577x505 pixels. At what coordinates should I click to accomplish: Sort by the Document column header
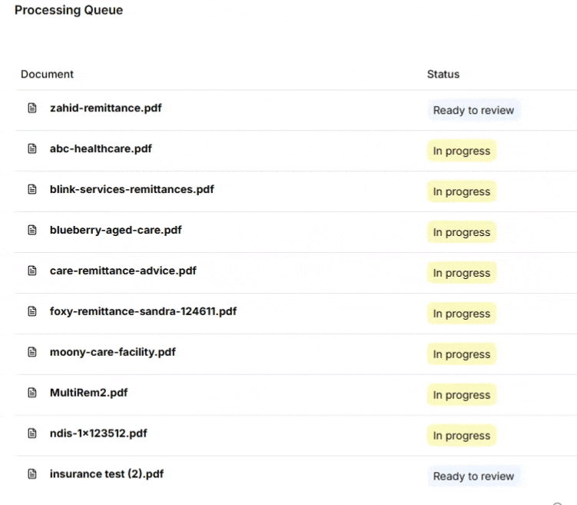tap(47, 75)
